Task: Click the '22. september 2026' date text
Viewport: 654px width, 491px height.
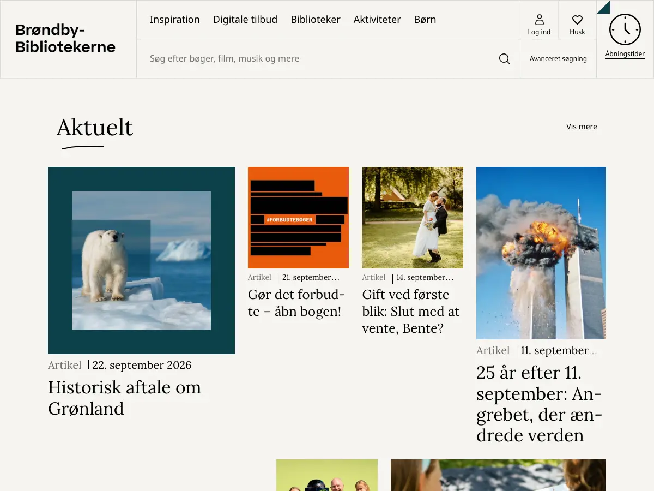Action: tap(142, 365)
